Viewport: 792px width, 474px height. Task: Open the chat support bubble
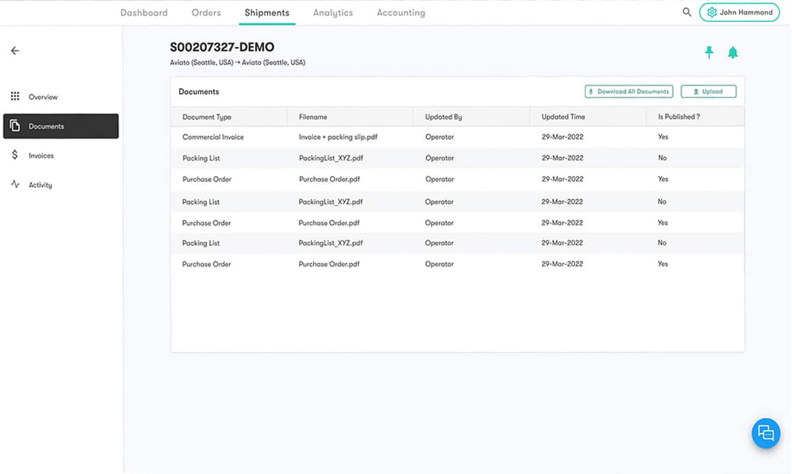tap(765, 434)
